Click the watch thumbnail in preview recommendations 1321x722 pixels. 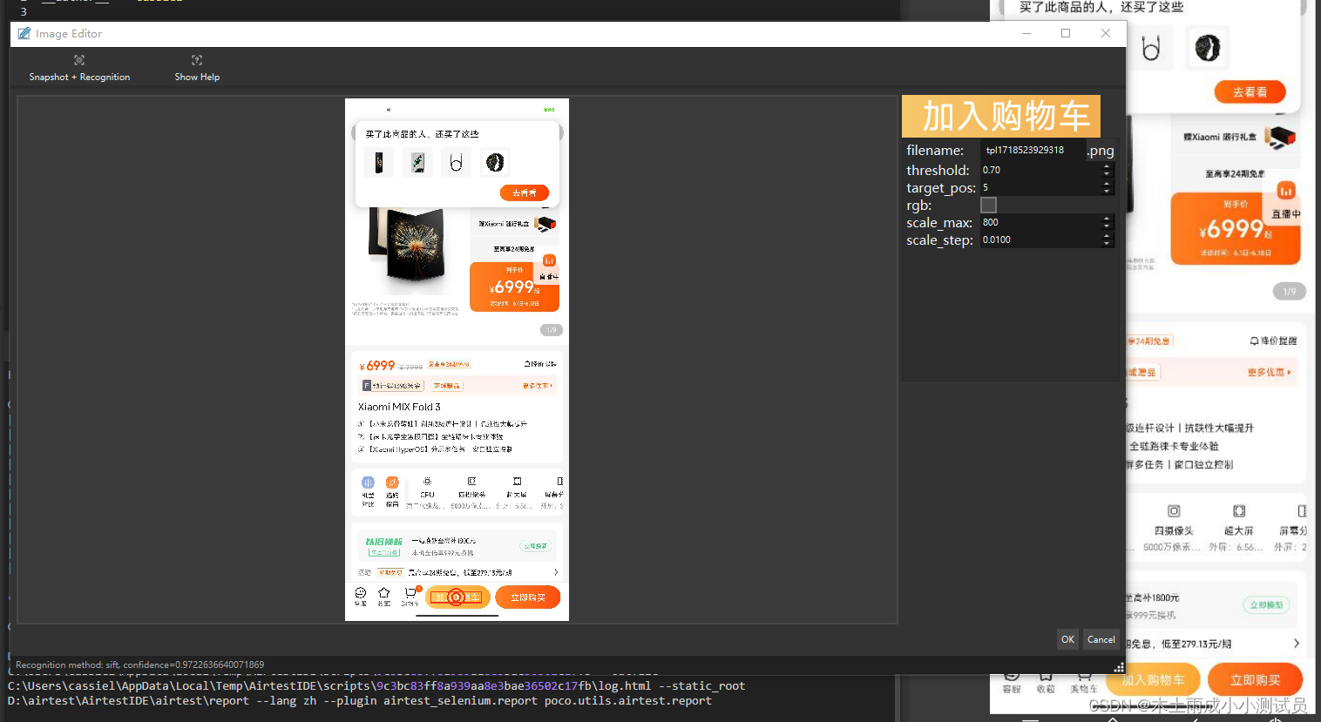495,162
